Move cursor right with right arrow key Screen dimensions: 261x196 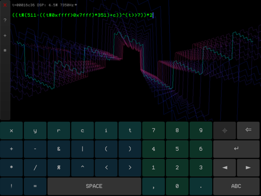248,168
